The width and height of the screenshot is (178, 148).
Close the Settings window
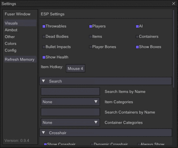[x=174, y=4]
